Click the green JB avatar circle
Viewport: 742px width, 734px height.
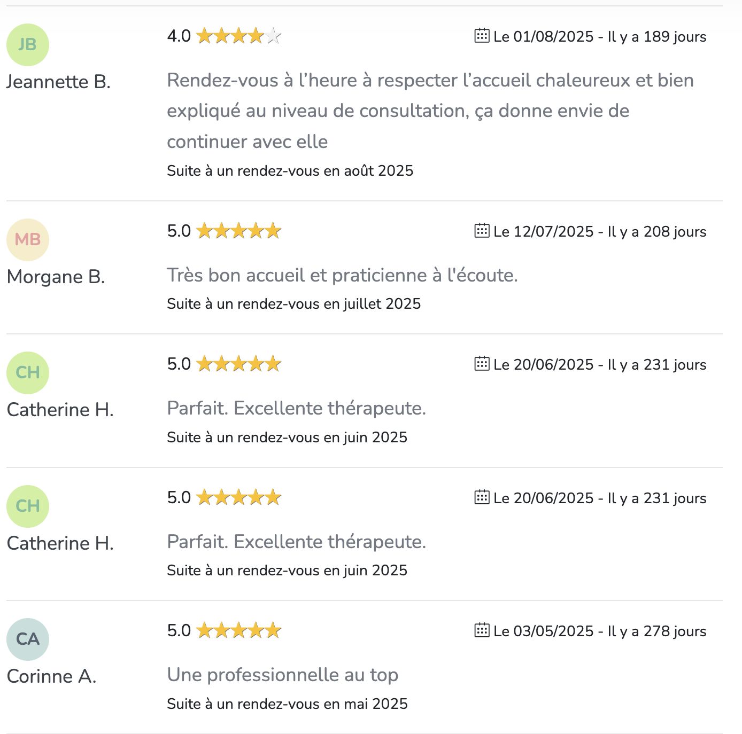(28, 45)
